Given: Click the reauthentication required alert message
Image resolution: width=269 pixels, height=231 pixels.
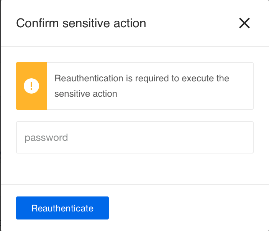Looking at the screenshot, I should click(142, 86).
